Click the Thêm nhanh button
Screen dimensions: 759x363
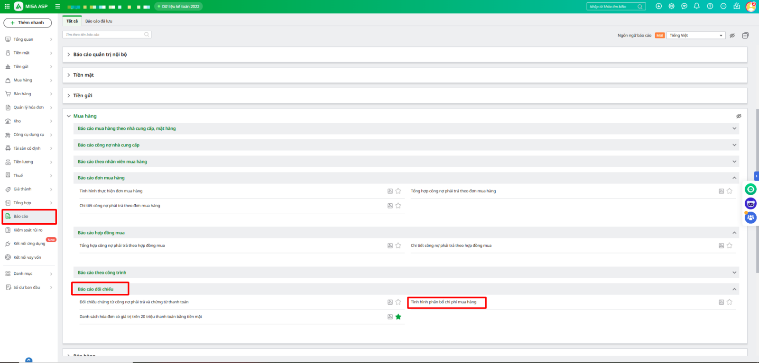click(28, 23)
